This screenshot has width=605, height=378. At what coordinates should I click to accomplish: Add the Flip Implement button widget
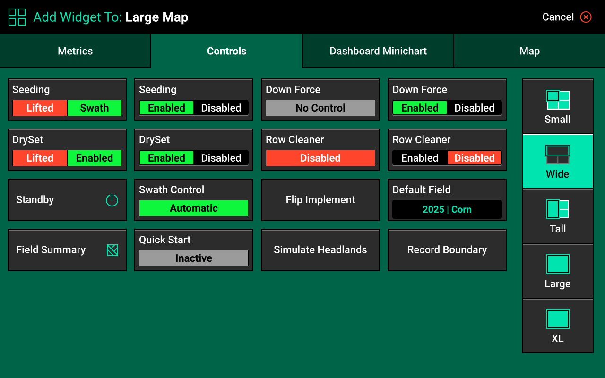320,200
